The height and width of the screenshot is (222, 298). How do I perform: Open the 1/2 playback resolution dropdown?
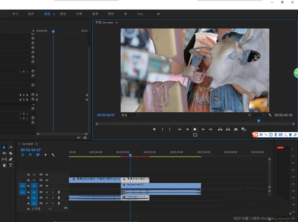(x=256, y=115)
